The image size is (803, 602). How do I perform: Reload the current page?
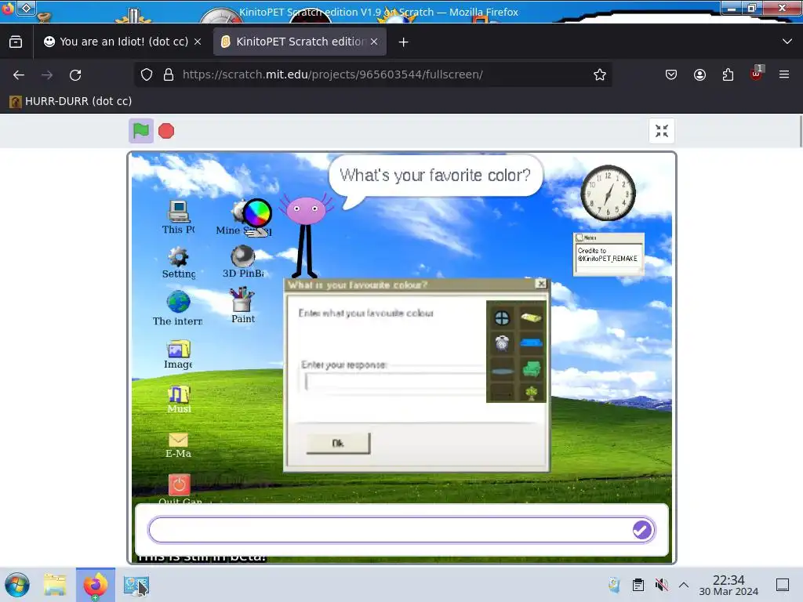(x=75, y=74)
